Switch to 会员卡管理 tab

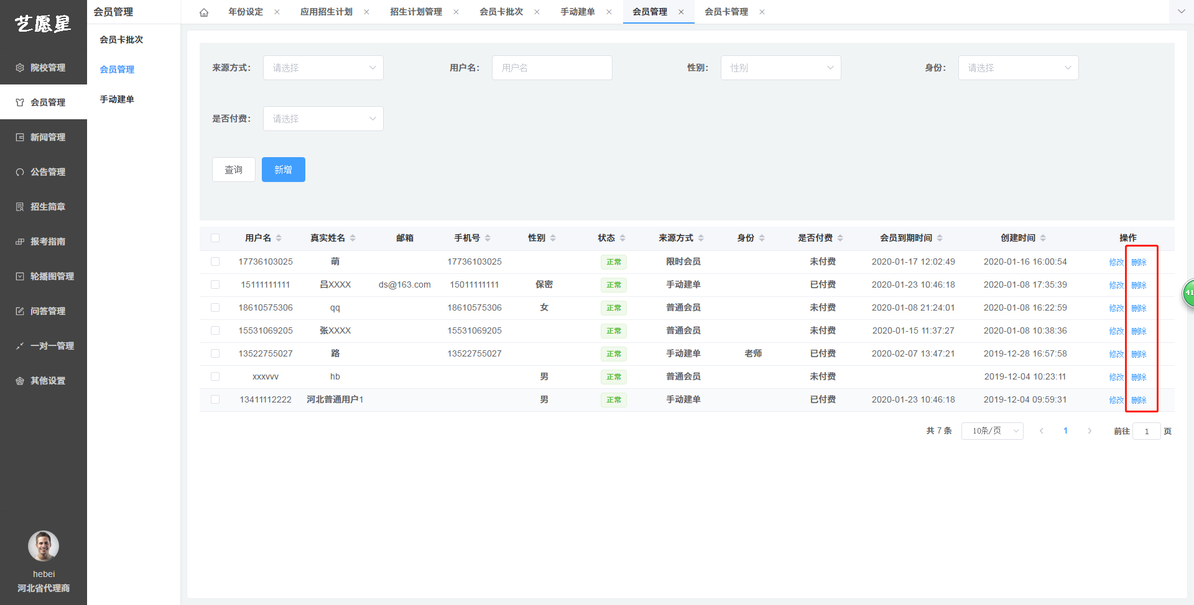point(726,12)
